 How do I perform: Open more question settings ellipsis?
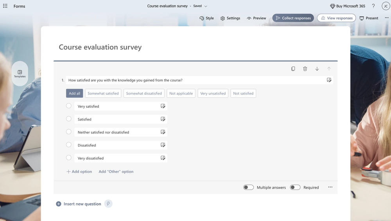(330, 187)
